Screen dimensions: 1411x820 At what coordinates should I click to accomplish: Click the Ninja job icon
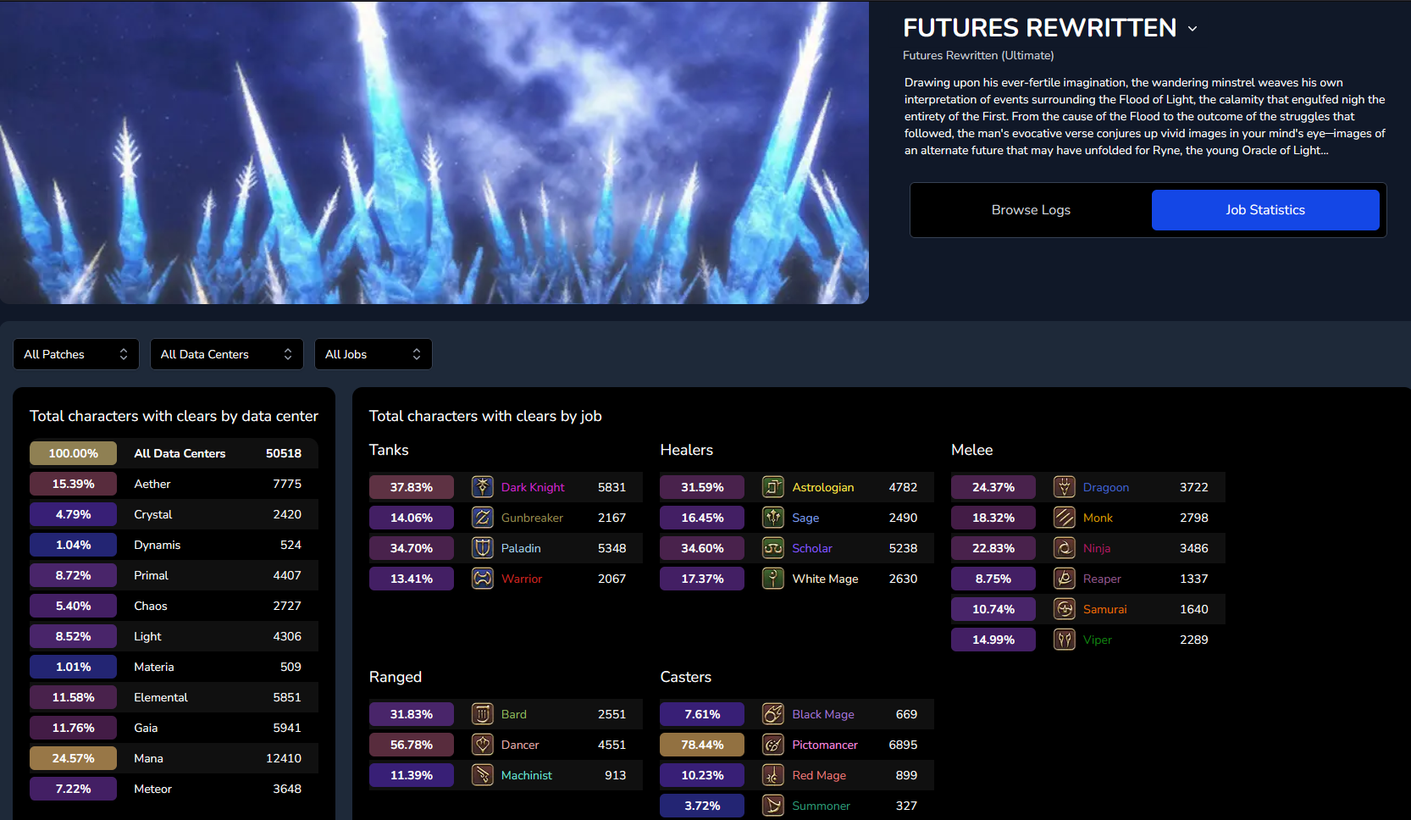(1065, 548)
